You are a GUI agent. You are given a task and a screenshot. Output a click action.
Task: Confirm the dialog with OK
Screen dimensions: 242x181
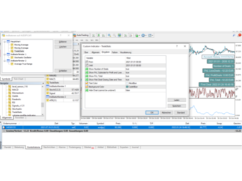point(152,113)
